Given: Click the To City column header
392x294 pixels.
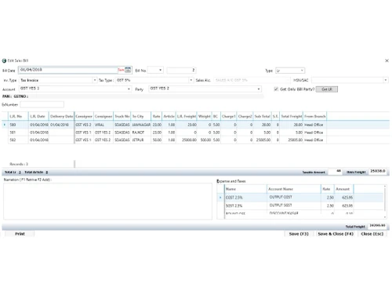Looking at the screenshot, I should click(x=141, y=116).
